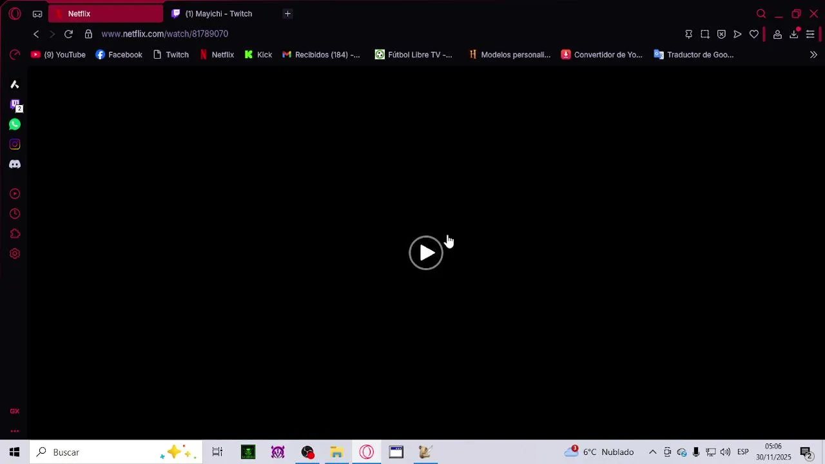825x464 pixels.
Task: Open the Opera main menu logo
Action: [15, 14]
